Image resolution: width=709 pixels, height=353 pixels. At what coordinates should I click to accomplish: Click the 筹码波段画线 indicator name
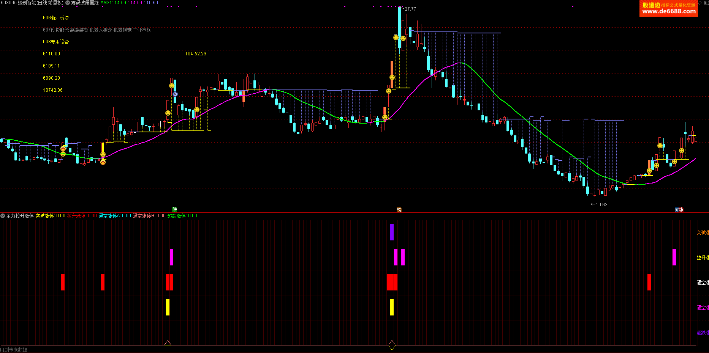coord(85,3)
